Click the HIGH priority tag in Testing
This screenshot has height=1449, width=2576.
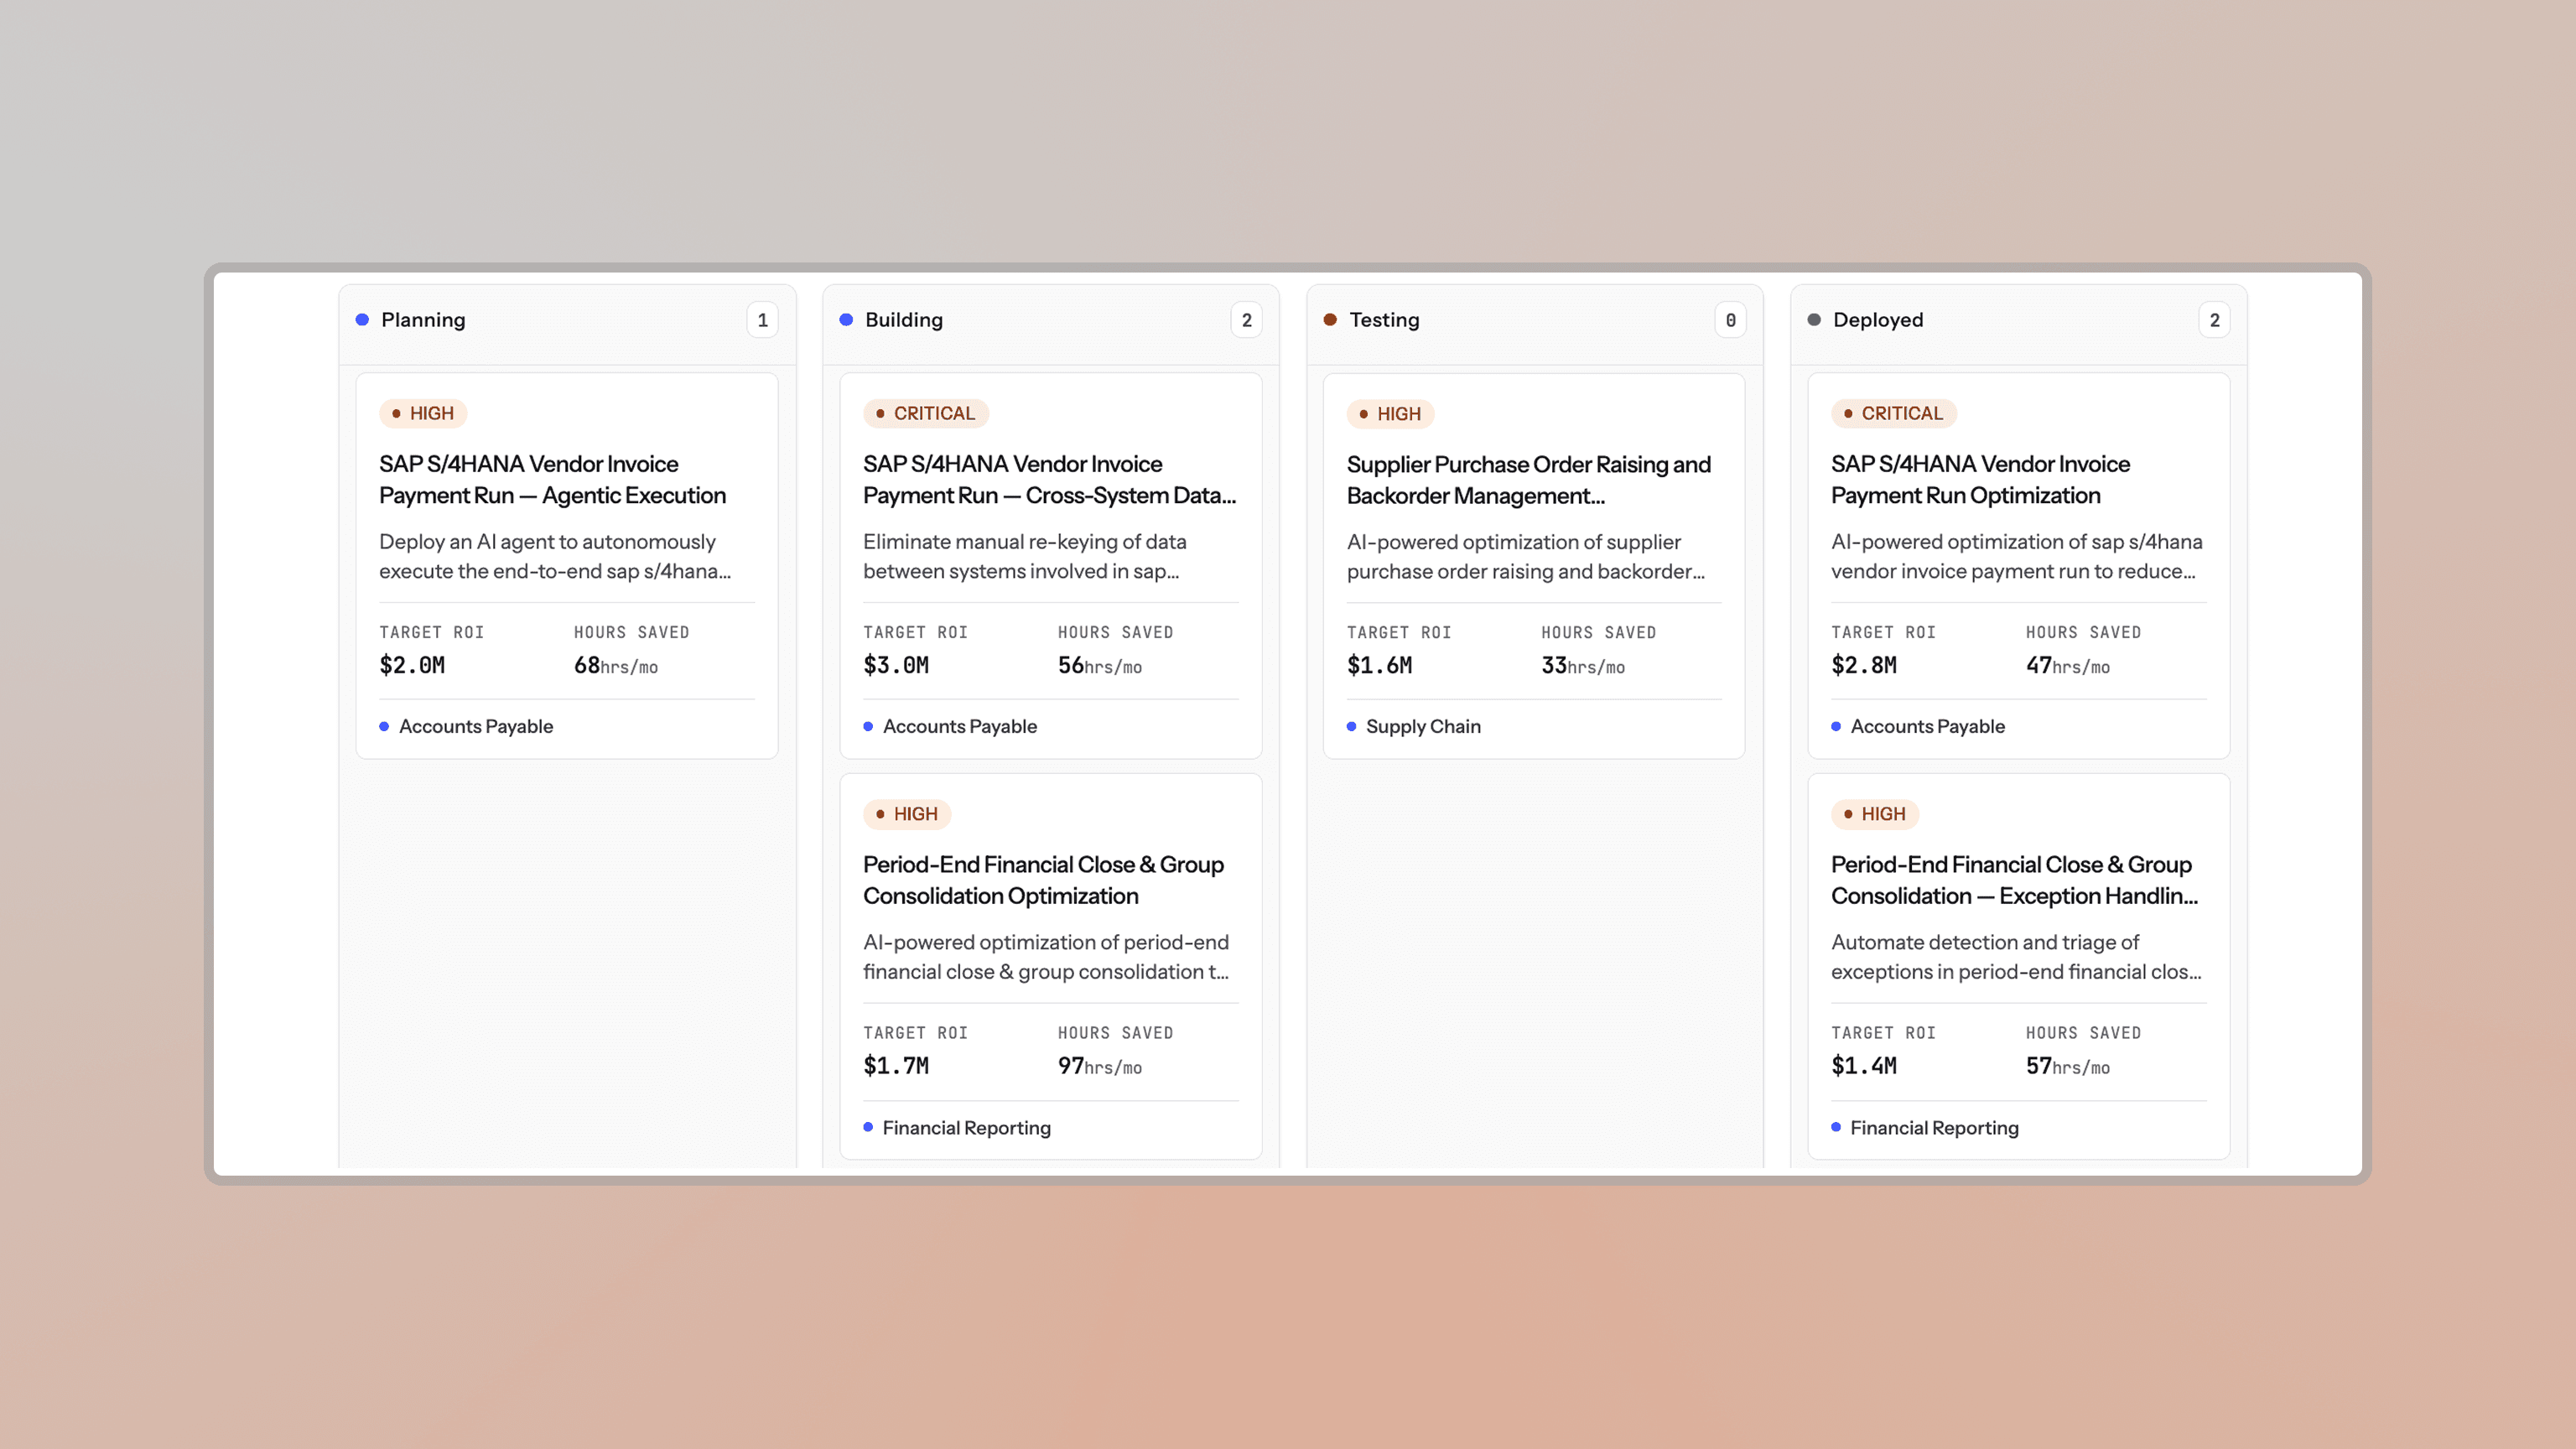(x=1390, y=414)
